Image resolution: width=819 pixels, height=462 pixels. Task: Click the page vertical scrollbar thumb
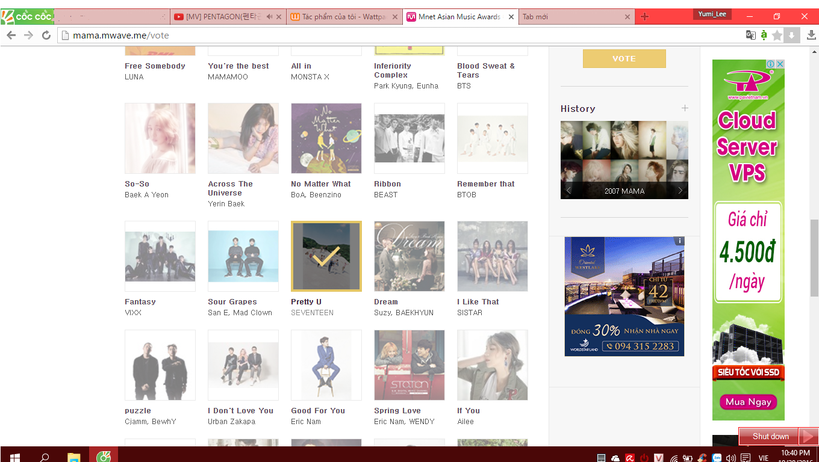(x=814, y=259)
